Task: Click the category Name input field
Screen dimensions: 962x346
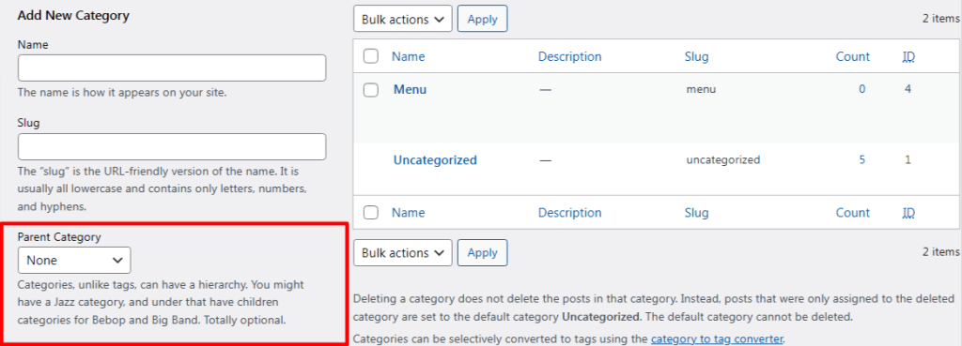Action: coord(172,68)
